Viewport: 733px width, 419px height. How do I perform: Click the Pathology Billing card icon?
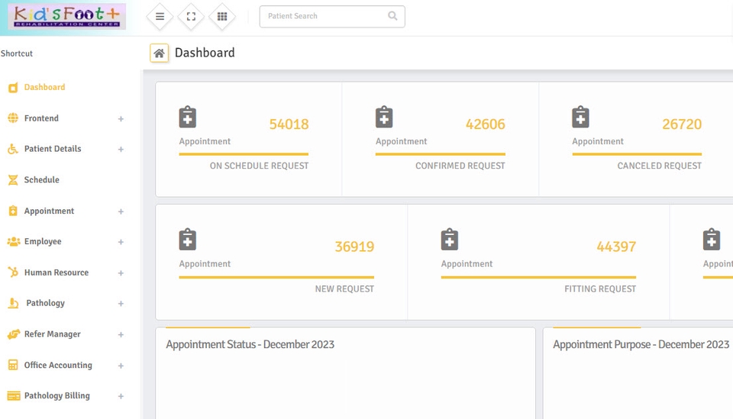coord(14,395)
